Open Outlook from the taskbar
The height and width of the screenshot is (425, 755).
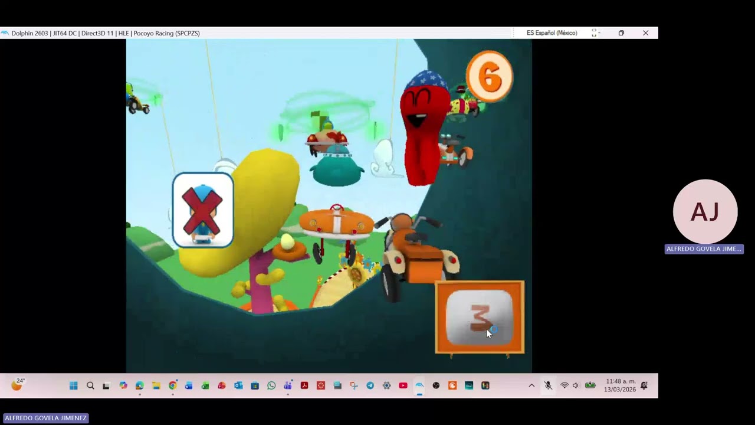pyautogui.click(x=238, y=385)
